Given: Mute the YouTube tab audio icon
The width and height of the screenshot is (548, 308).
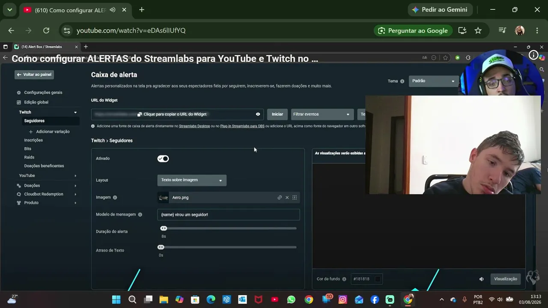Looking at the screenshot, I should (113, 10).
